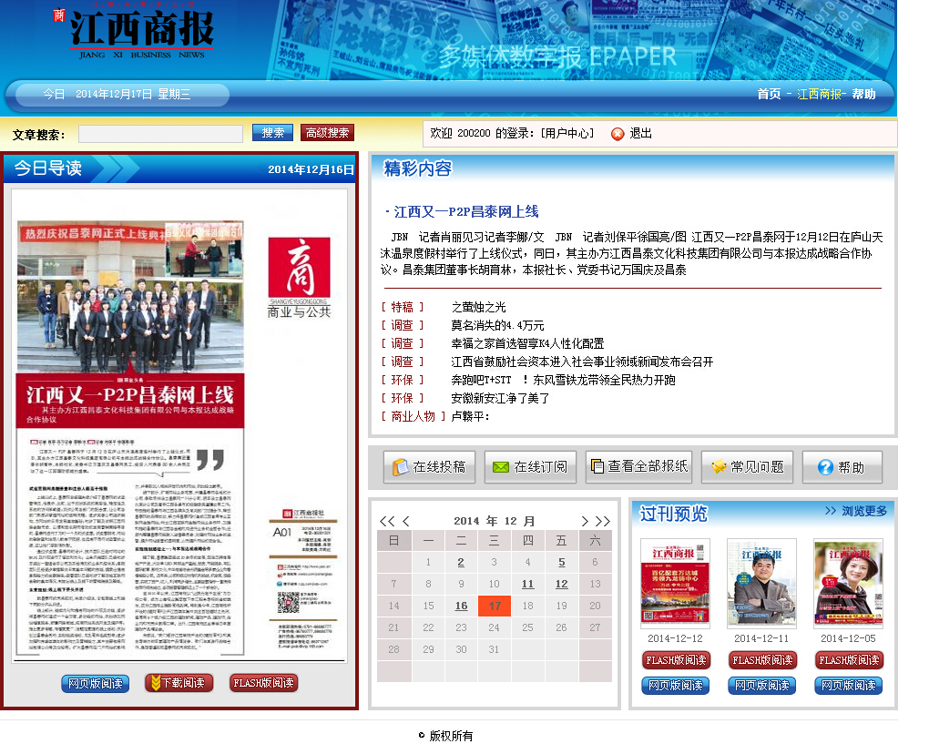Viewport: 929px width, 744px height.
Task: Open article 之萤烛之光
Action: 479,308
